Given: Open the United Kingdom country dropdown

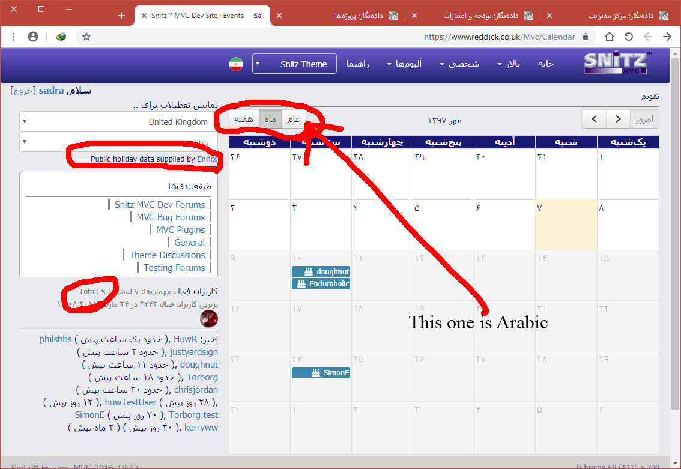Looking at the screenshot, I should (x=114, y=122).
